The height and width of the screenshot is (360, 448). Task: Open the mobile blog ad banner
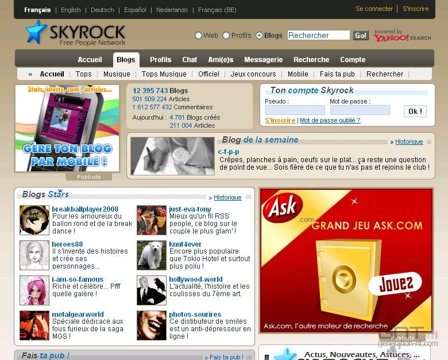(x=67, y=128)
